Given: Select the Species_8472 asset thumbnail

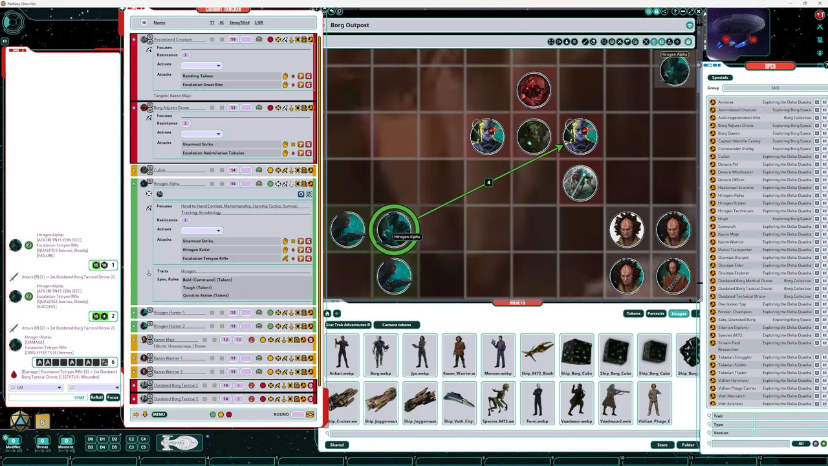Looking at the screenshot, I should point(498,403).
